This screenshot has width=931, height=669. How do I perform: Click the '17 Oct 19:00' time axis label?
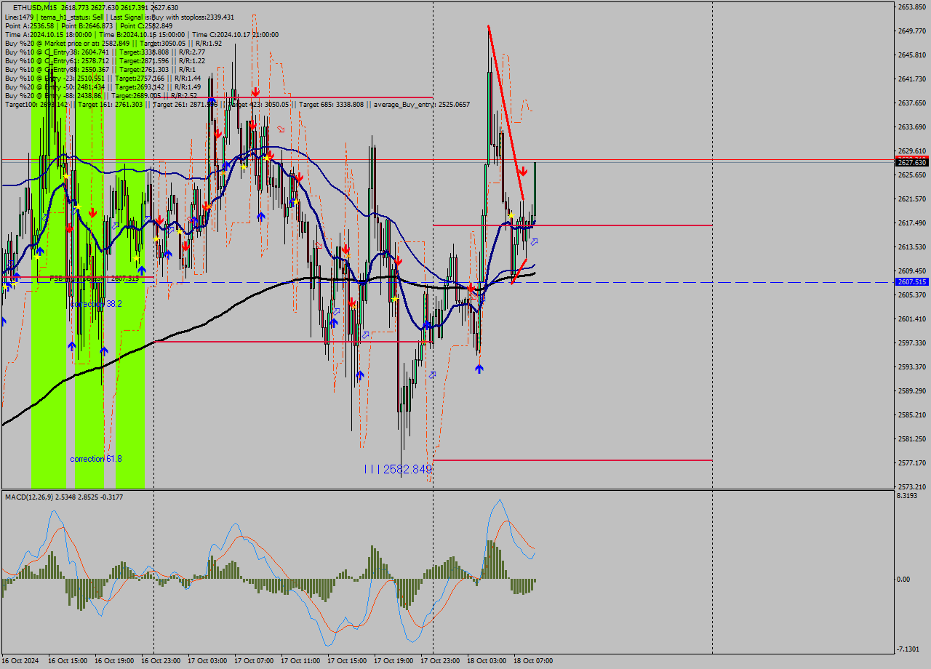(393, 661)
